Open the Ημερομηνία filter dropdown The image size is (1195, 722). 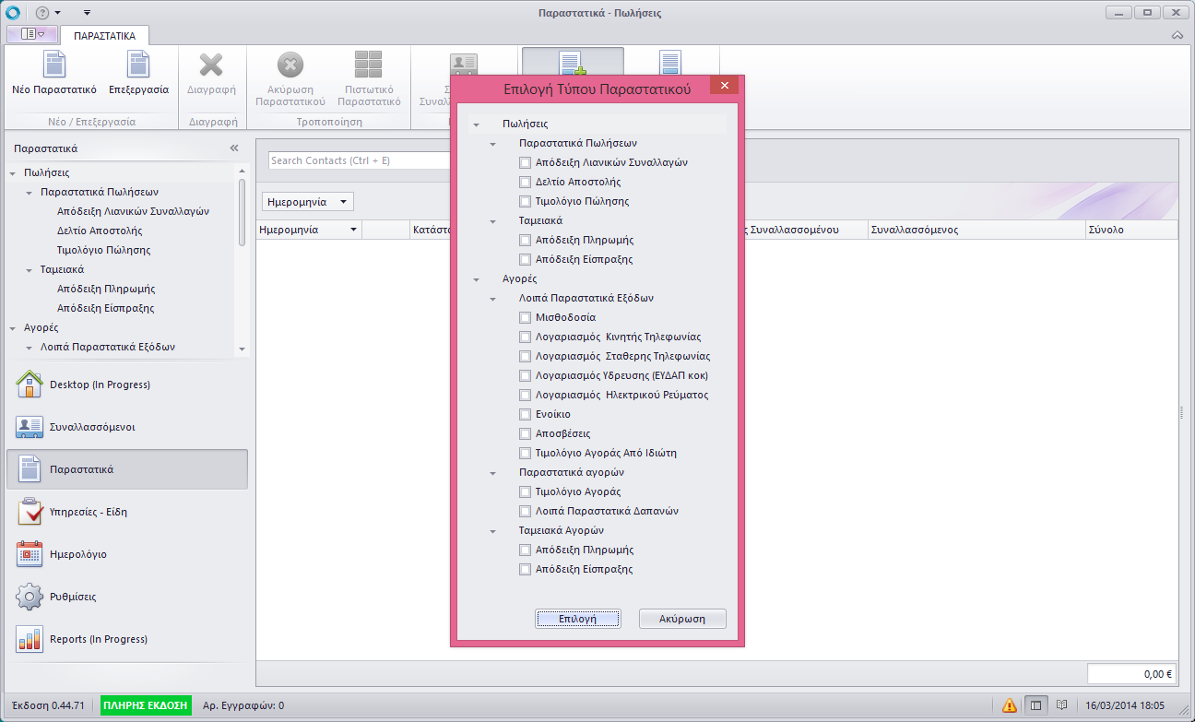(307, 202)
